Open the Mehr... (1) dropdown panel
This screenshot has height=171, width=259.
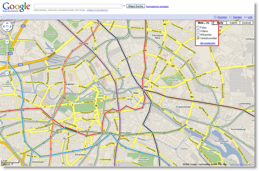pyautogui.click(x=203, y=23)
